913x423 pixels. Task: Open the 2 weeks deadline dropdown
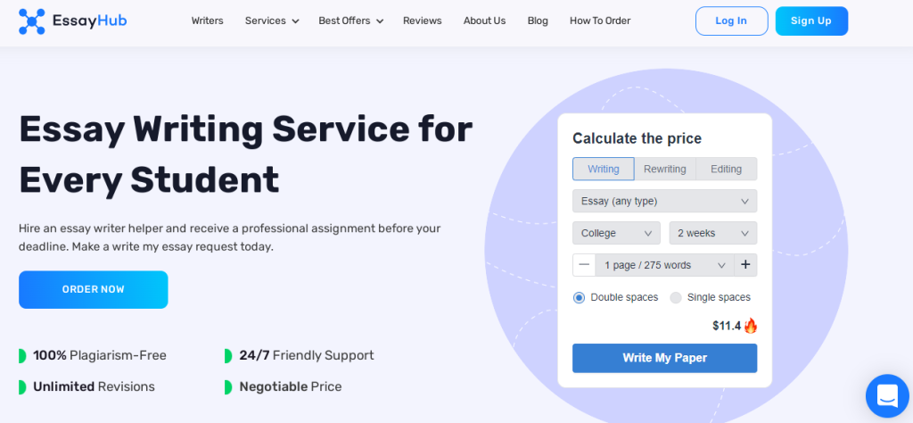pos(712,233)
